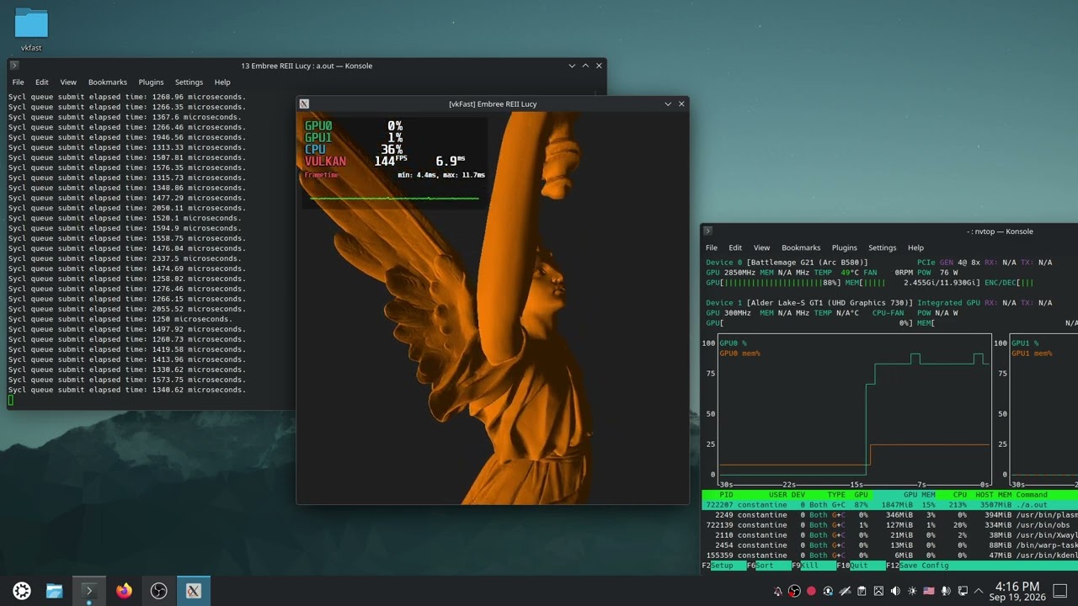Viewport: 1078px width, 606px height.
Task: Select the X11 vkFast window task
Action: tap(193, 591)
